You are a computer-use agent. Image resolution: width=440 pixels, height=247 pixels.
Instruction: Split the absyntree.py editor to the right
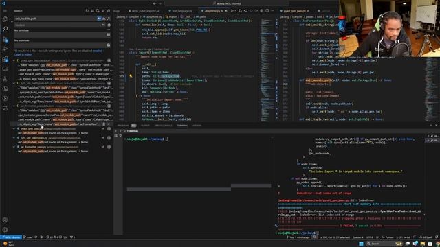[267, 11]
